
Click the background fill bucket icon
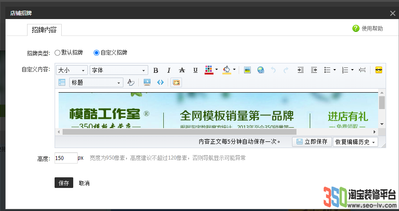click(227, 70)
